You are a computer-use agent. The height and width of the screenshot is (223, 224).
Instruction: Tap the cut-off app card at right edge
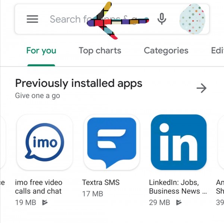220,142
